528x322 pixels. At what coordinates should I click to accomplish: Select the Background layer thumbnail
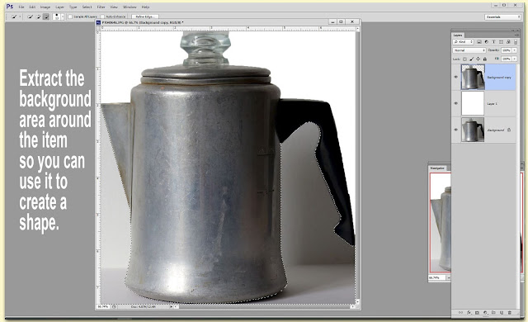pyautogui.click(x=473, y=130)
